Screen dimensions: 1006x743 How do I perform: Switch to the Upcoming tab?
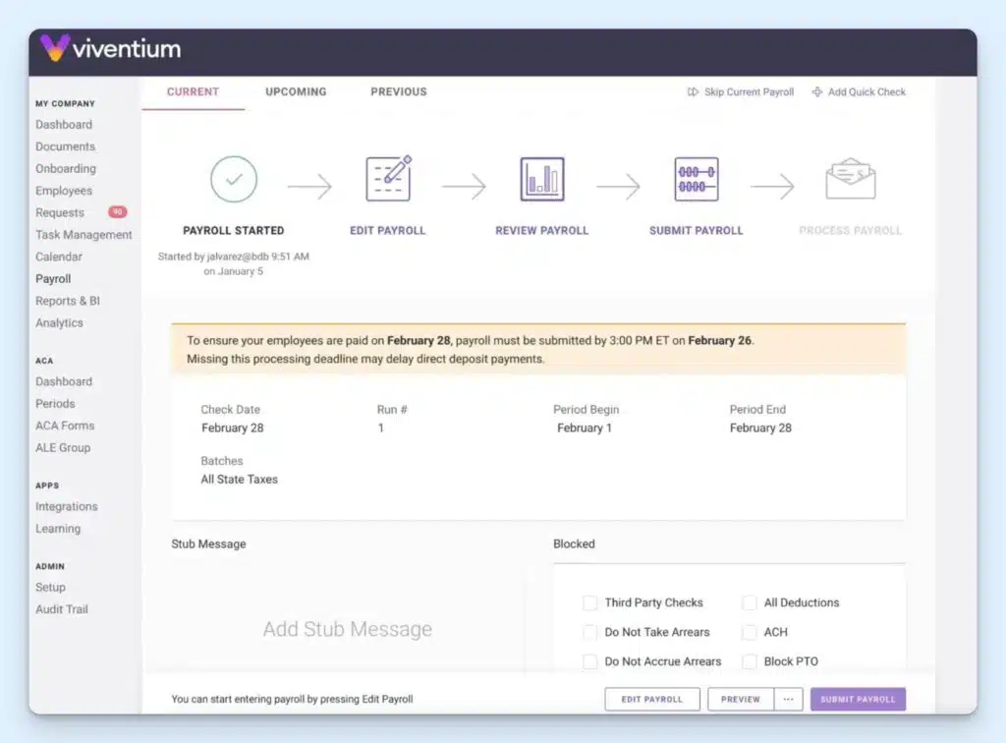pos(296,91)
